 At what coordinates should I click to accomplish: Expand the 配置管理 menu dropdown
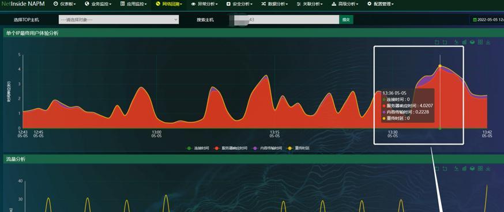click(380, 4)
